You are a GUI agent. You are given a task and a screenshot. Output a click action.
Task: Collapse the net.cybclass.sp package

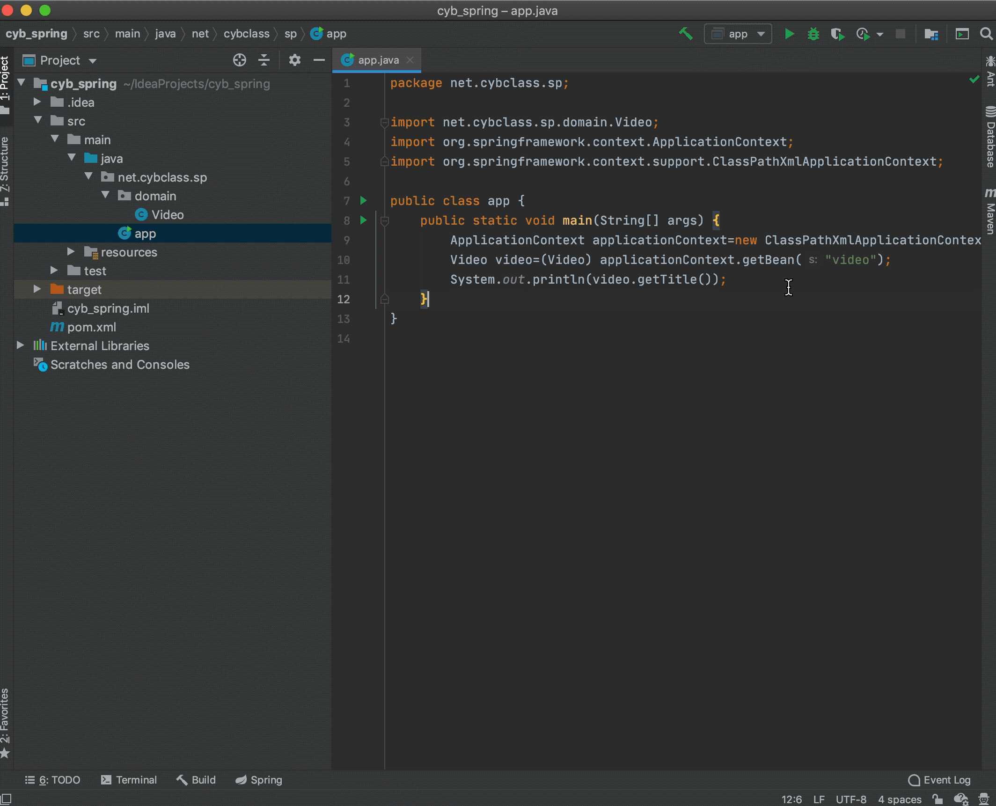[x=88, y=176]
